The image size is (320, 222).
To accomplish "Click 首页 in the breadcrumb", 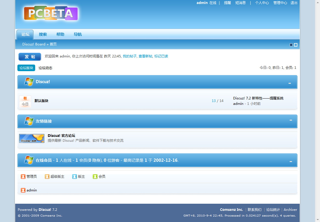I will [x=53, y=44].
